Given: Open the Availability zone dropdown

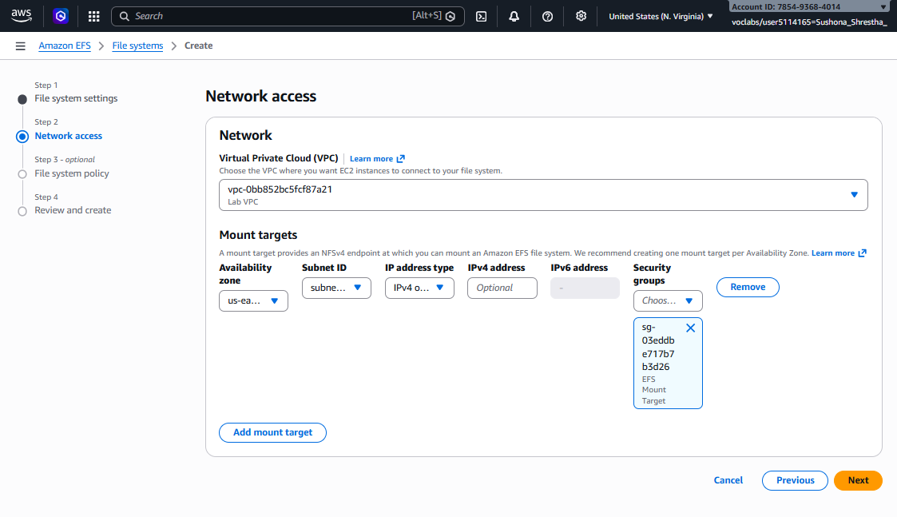Looking at the screenshot, I should [253, 300].
